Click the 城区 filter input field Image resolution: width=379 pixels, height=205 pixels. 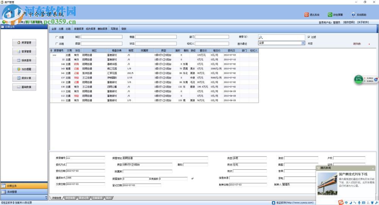(102, 37)
